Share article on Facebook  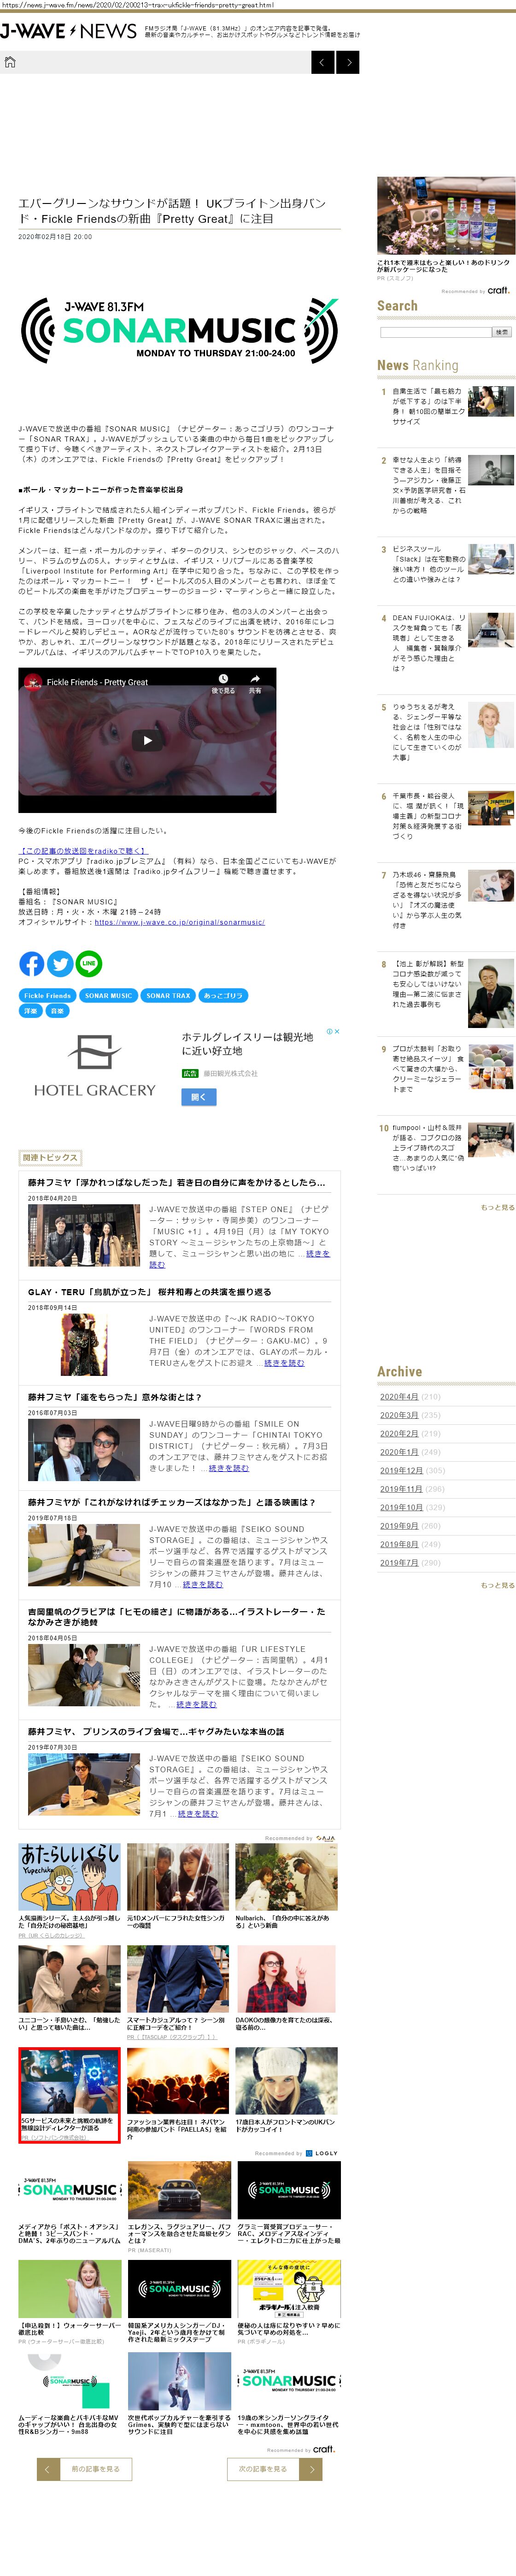(x=32, y=963)
